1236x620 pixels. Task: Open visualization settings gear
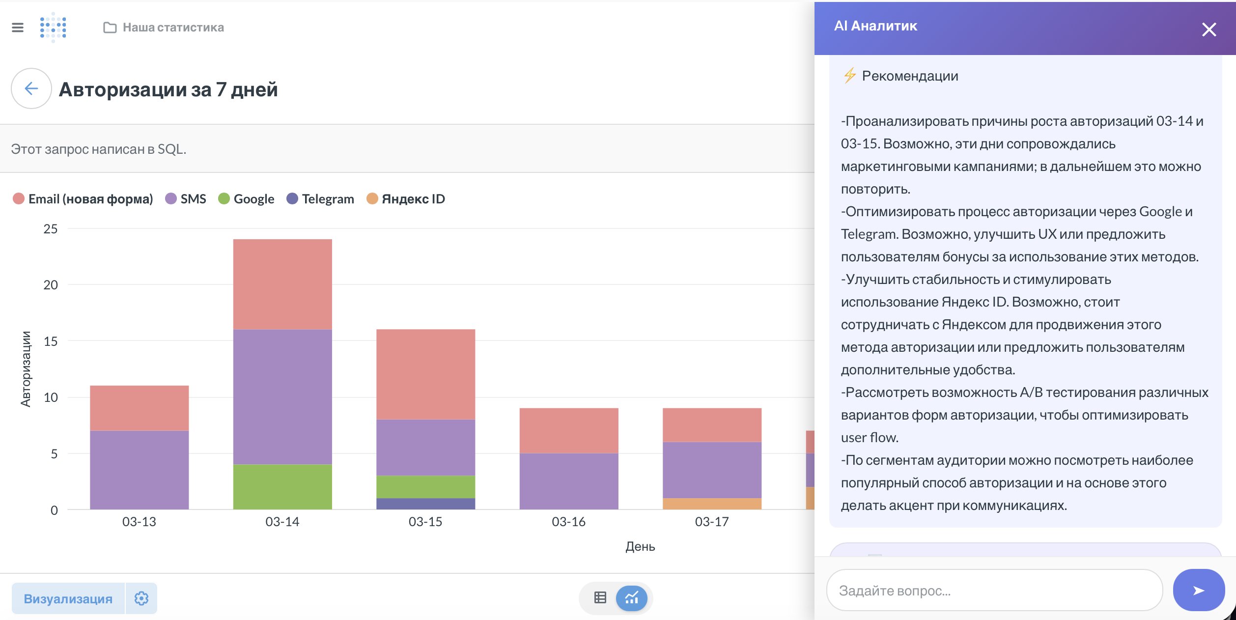[142, 598]
